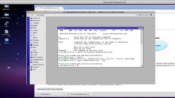
Task: Maximize the Terminal window
Action: pyautogui.click(x=139, y=28)
